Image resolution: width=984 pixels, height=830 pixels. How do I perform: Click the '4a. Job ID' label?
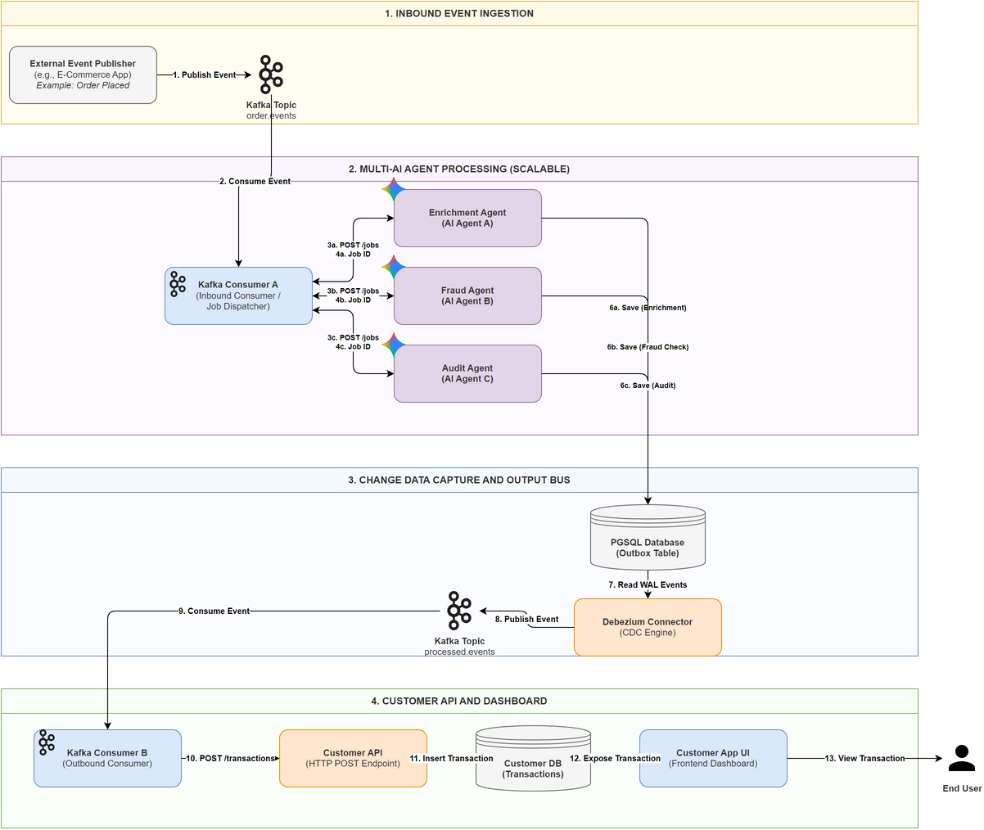tap(353, 255)
